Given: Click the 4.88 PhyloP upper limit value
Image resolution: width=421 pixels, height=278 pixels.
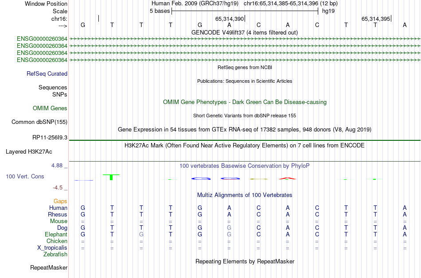Looking at the screenshot, I should tap(57, 166).
